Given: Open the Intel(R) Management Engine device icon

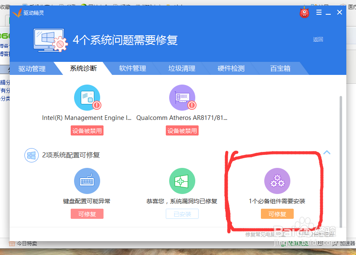Looking at the screenshot, I should [x=87, y=98].
